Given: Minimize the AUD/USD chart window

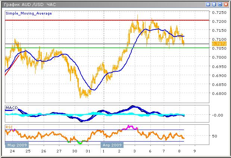Looking at the screenshot, I should click(214, 4).
